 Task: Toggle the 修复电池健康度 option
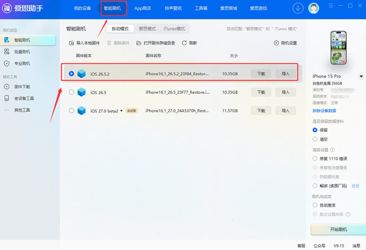(x=315, y=168)
